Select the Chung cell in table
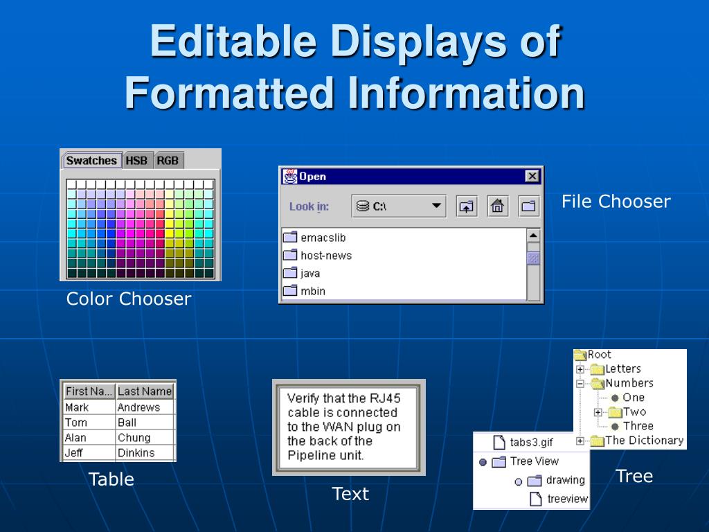The height and width of the screenshot is (532, 709). pyautogui.click(x=145, y=438)
